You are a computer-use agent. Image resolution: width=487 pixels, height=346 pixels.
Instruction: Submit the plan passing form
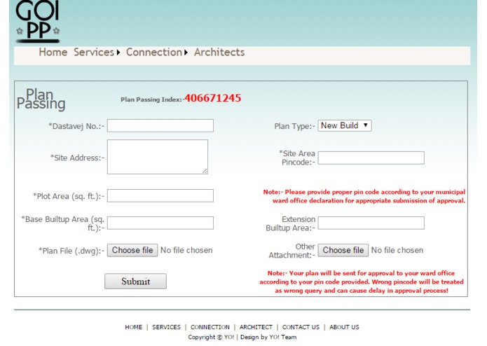point(135,281)
